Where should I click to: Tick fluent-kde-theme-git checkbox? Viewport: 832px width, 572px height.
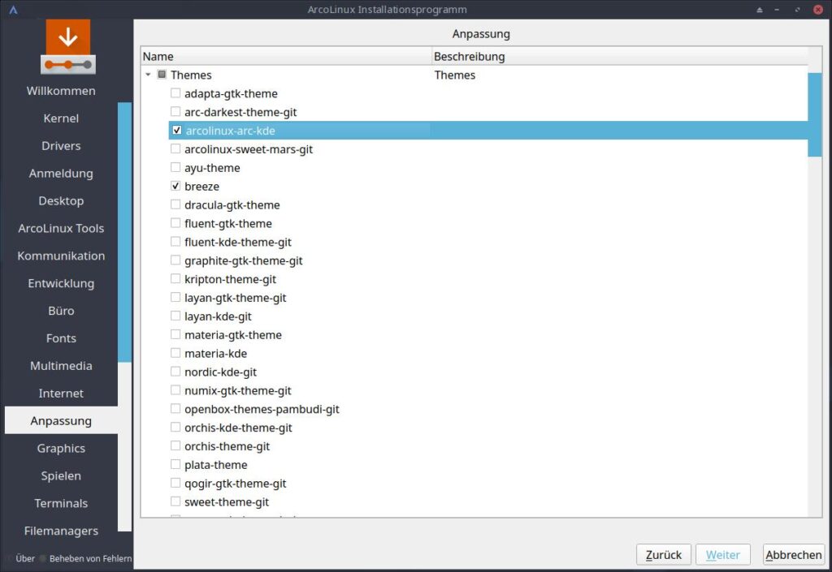click(175, 242)
